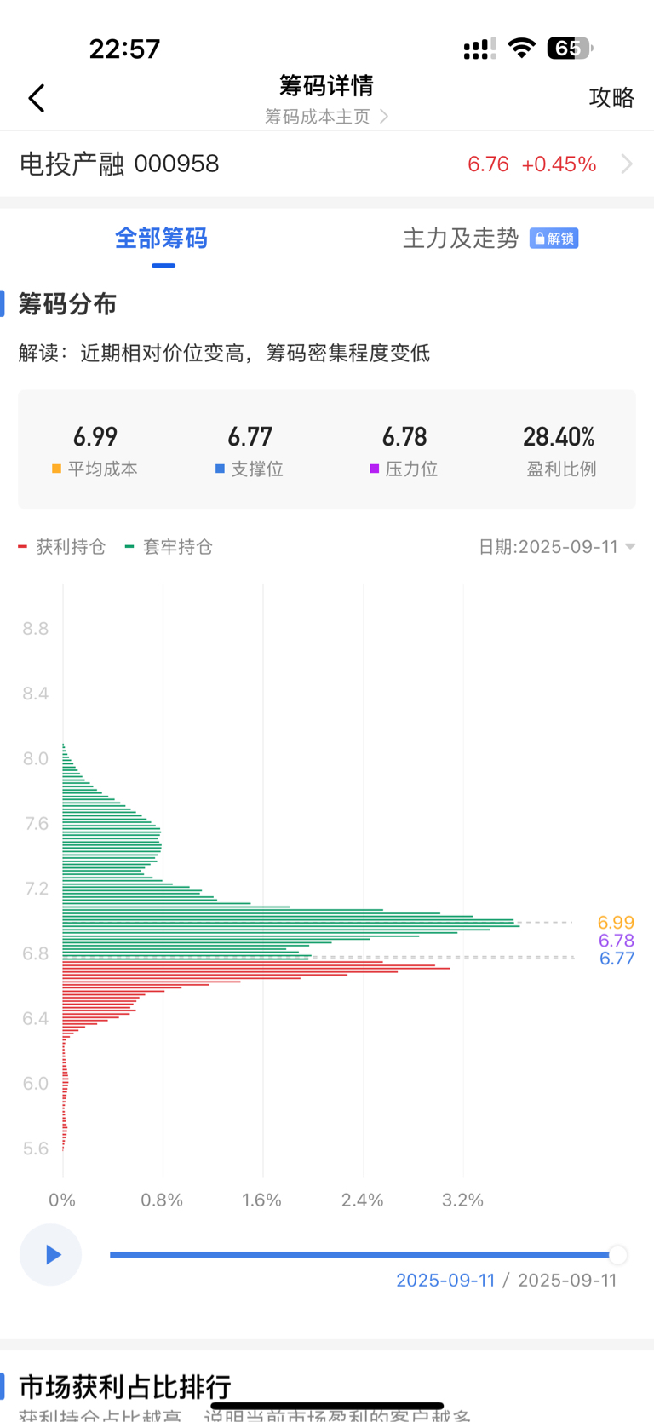654x1422 pixels.
Task: Switch to 全部筹码 tab
Action: click(162, 239)
